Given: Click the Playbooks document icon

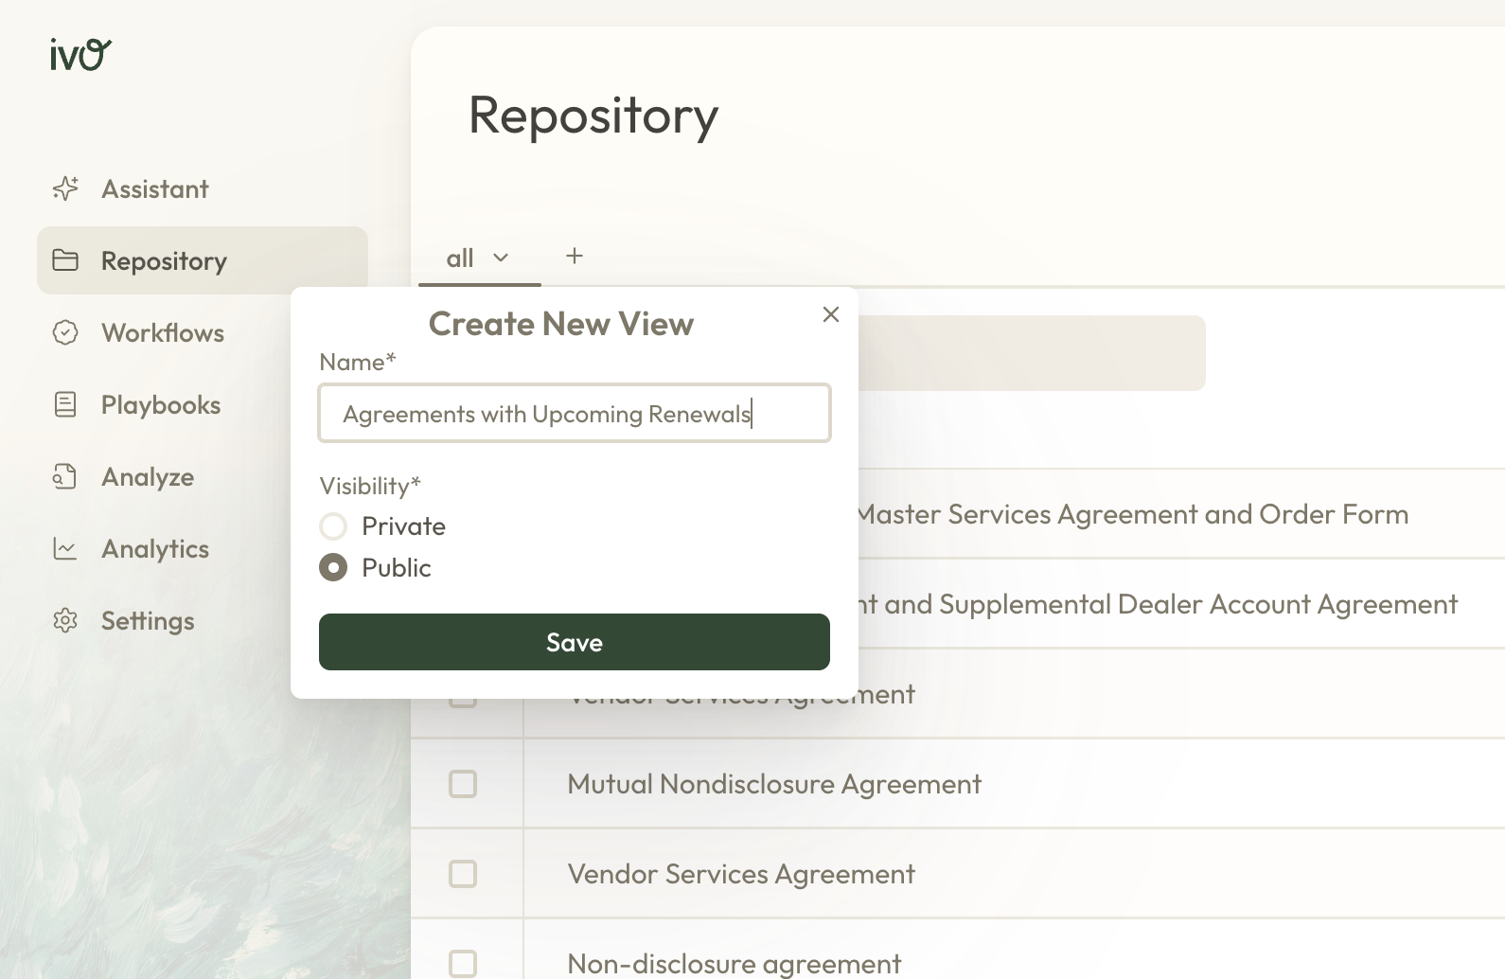Looking at the screenshot, I should (65, 405).
